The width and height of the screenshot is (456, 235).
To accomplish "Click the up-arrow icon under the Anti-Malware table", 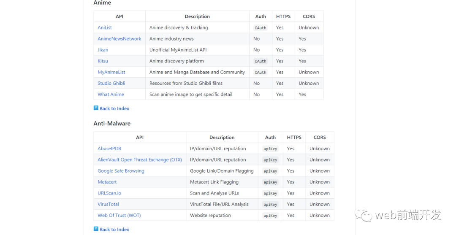I will pos(96,229).
